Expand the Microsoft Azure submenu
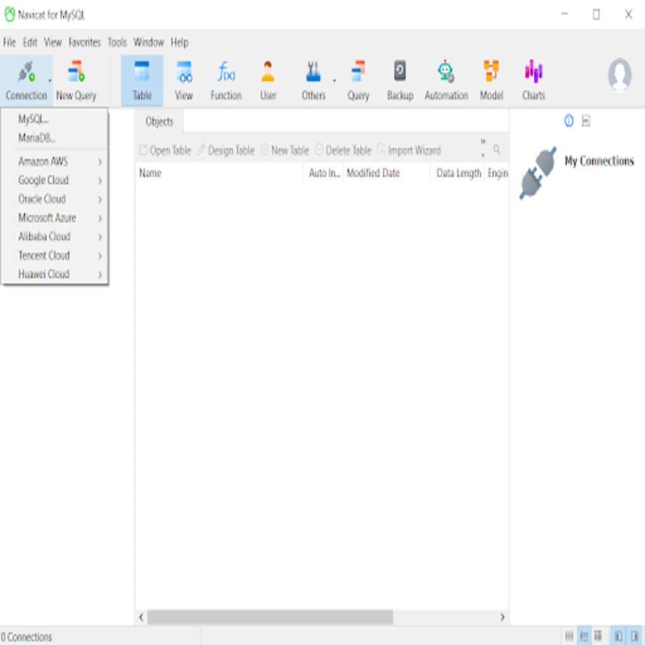This screenshot has height=645, width=645. tap(55, 218)
